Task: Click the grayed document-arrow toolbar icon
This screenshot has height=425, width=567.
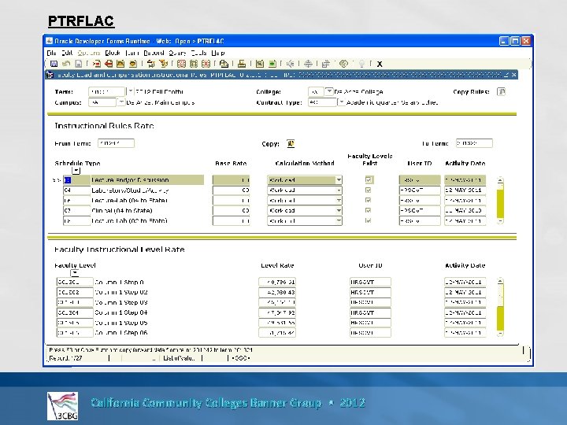Action: pos(326,64)
